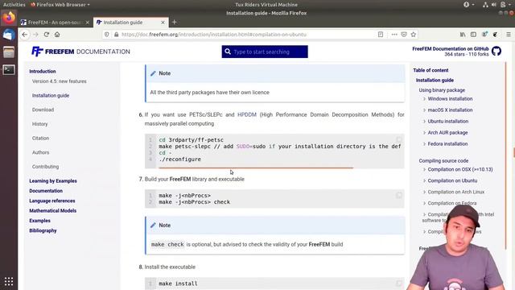Jump to Compilation on Ubuntu entry
The height and width of the screenshot is (290, 515).
pos(452,180)
